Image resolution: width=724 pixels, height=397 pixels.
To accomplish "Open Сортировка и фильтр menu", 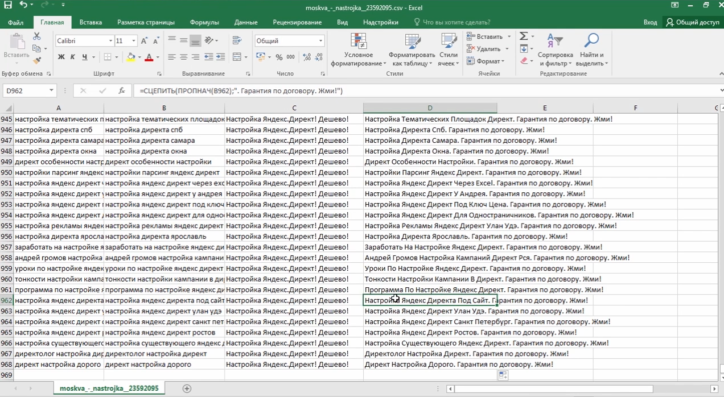I will (555, 49).
